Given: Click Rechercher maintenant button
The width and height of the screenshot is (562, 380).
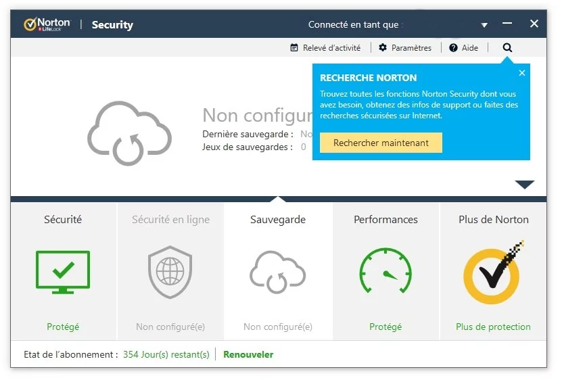Looking at the screenshot, I should click(381, 143).
